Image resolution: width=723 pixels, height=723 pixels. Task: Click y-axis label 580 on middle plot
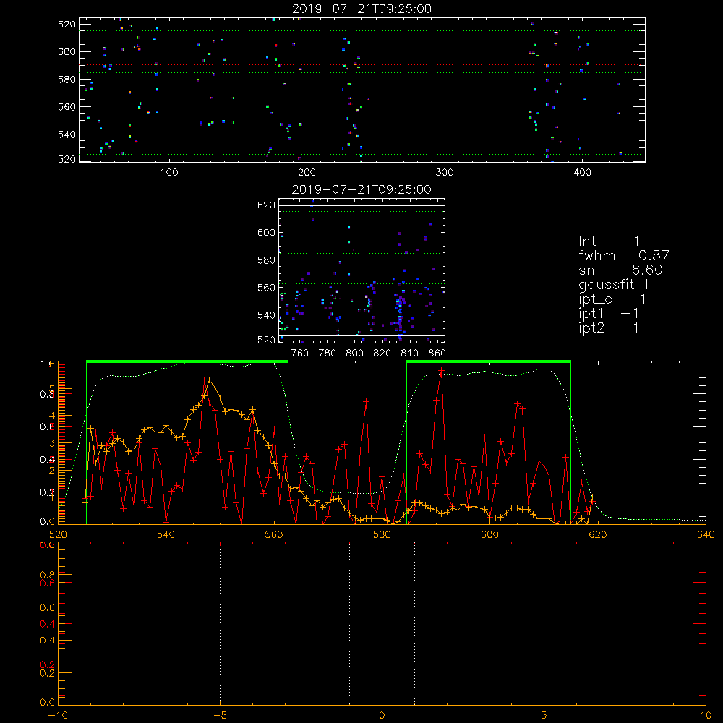point(266,260)
